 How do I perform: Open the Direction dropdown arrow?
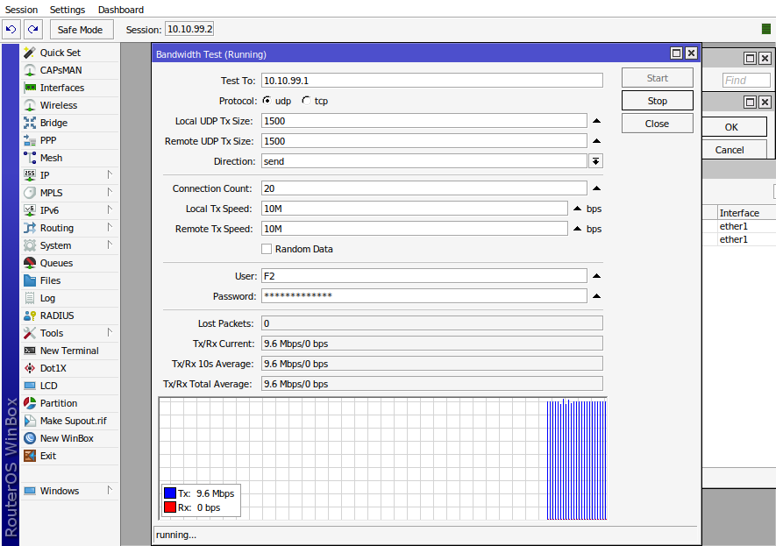(x=595, y=161)
